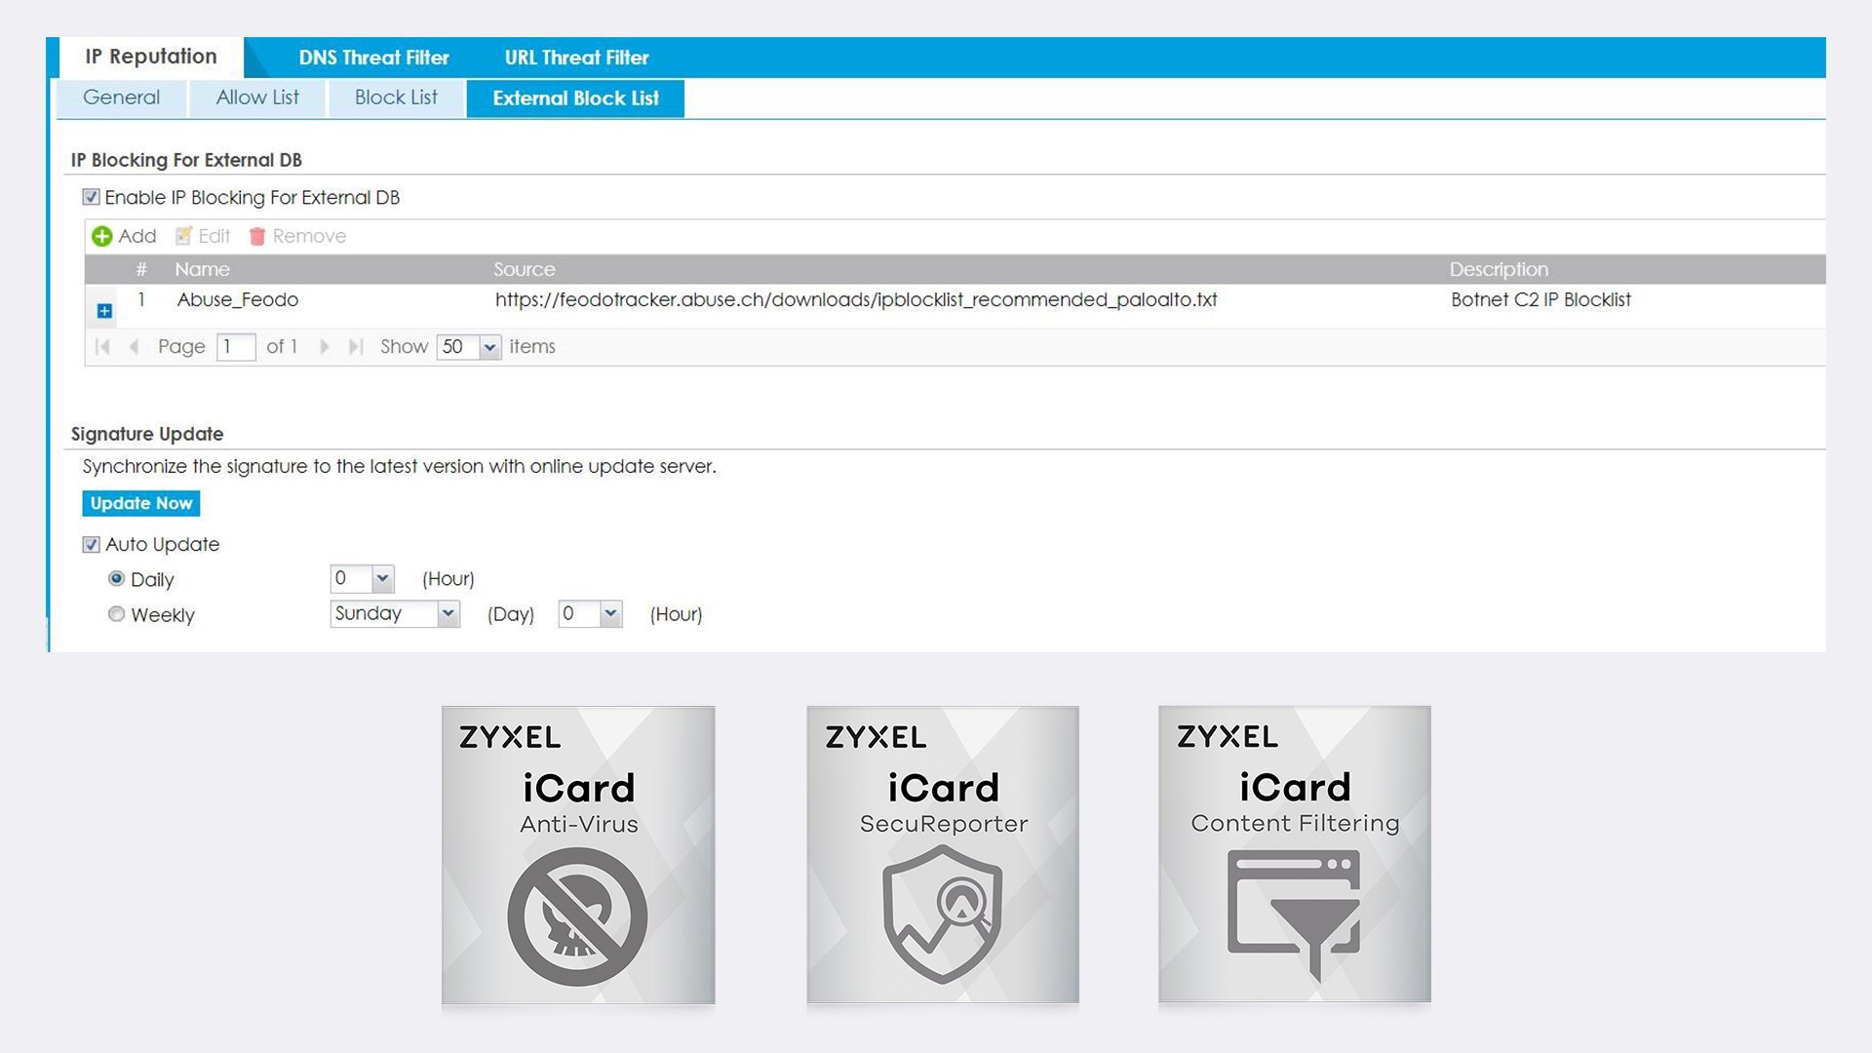Click the Add icon to create new entry
Viewport: 1872px width, 1053px height.
point(102,235)
